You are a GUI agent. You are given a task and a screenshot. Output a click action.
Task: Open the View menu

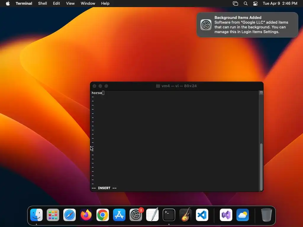[70, 4]
